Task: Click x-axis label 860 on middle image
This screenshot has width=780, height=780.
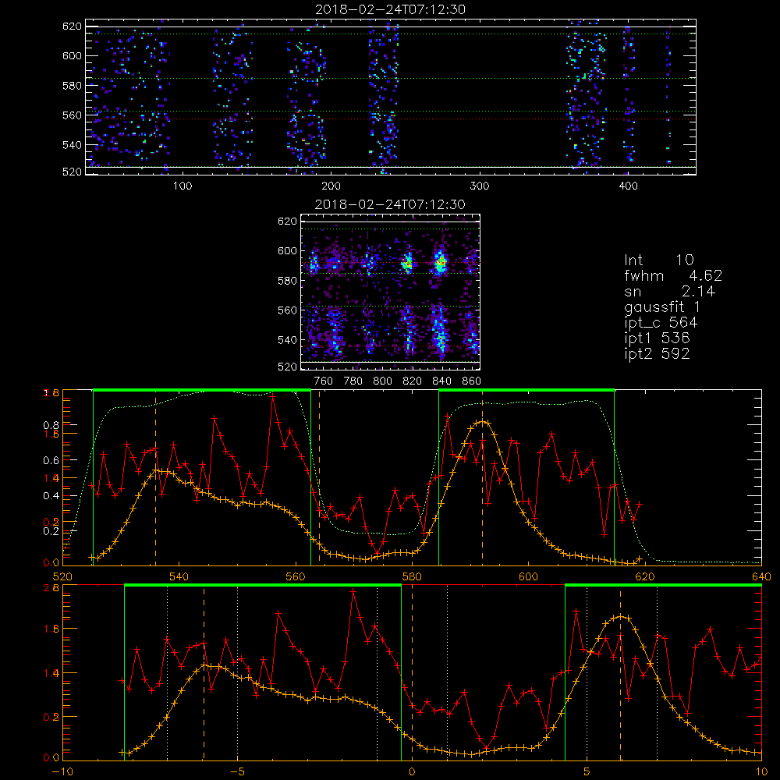Action: [x=472, y=381]
